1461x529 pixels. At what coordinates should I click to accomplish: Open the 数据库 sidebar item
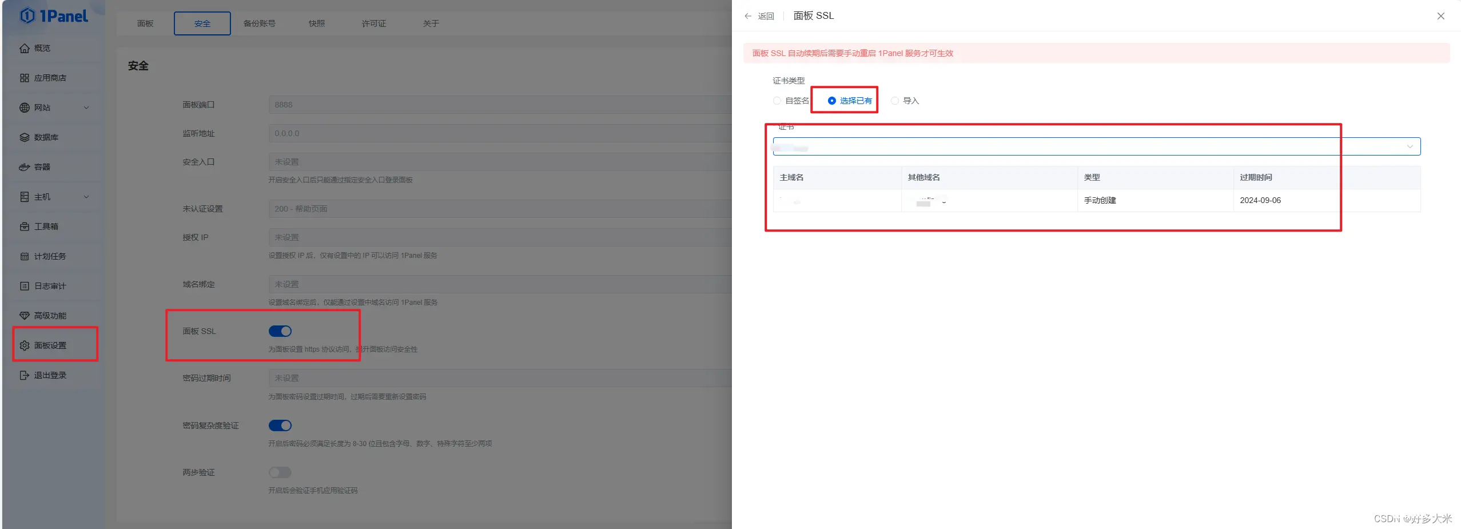point(53,137)
